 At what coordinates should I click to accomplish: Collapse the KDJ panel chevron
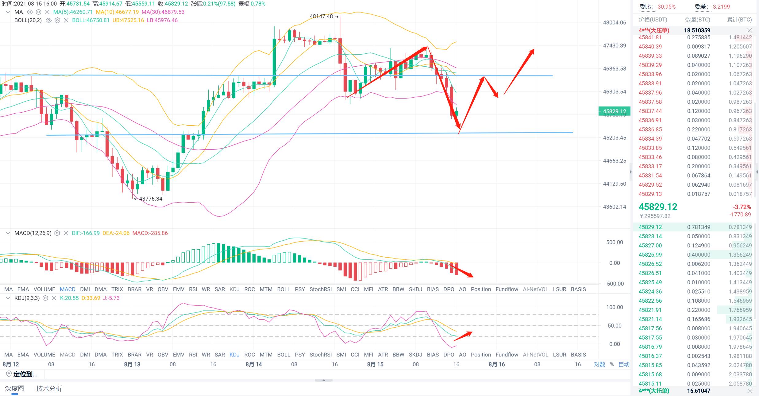[8, 298]
